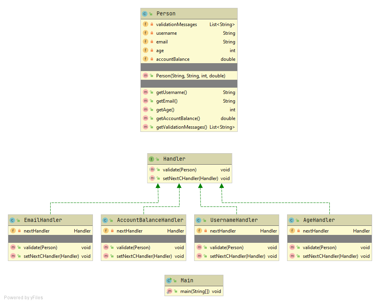Select the AgeHandler class icon
Screen dimensions: 380x304
(x=291, y=220)
